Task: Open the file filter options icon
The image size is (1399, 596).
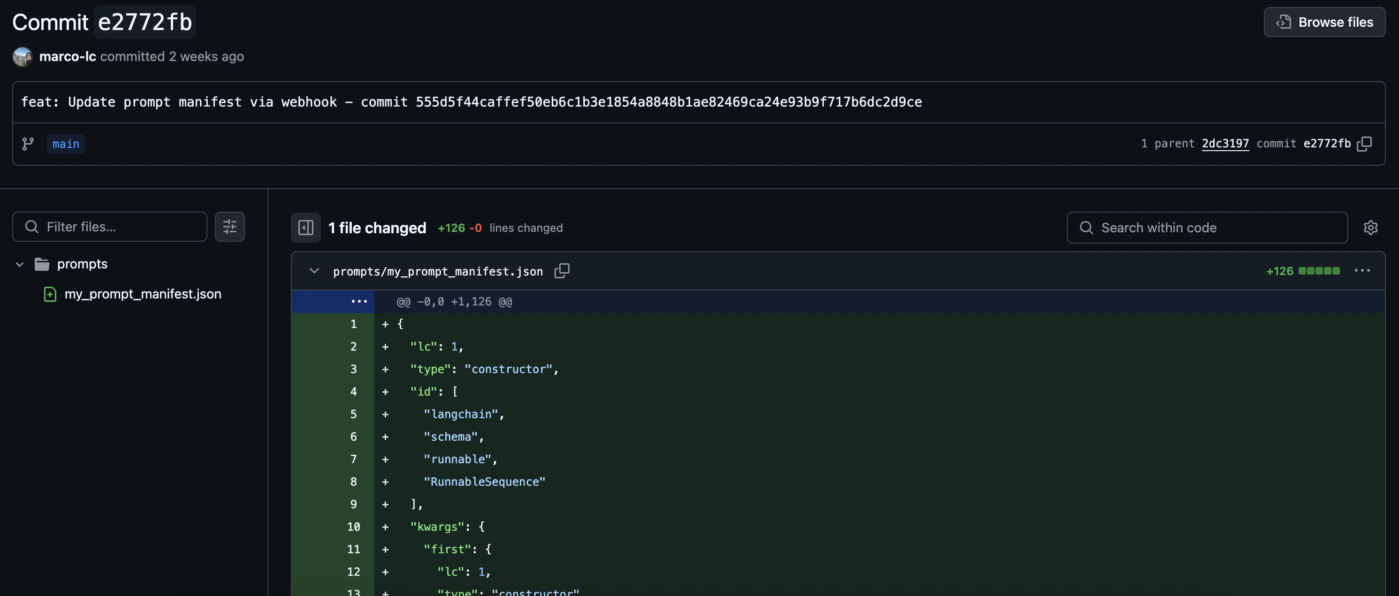Action: [230, 227]
